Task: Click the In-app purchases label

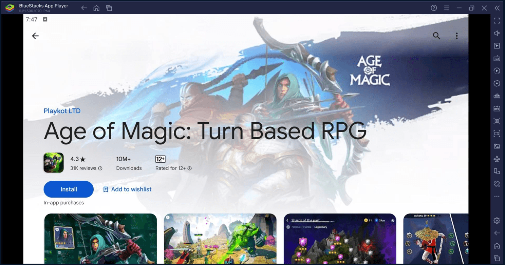Action: point(64,203)
